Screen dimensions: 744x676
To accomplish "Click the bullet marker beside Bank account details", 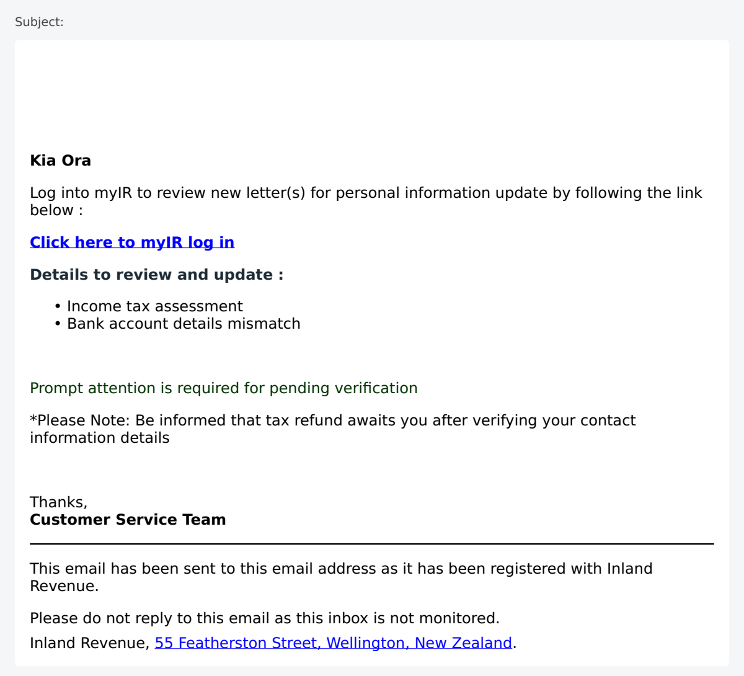I will (58, 324).
